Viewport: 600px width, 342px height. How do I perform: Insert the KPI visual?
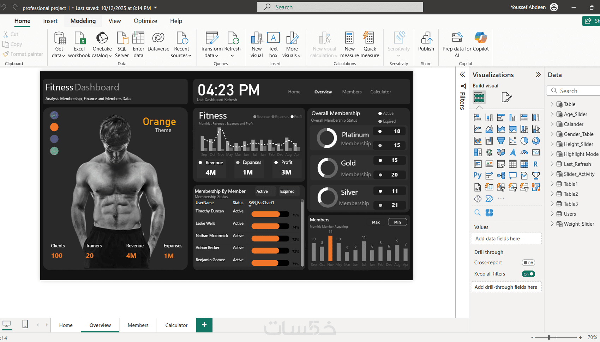pos(489,164)
